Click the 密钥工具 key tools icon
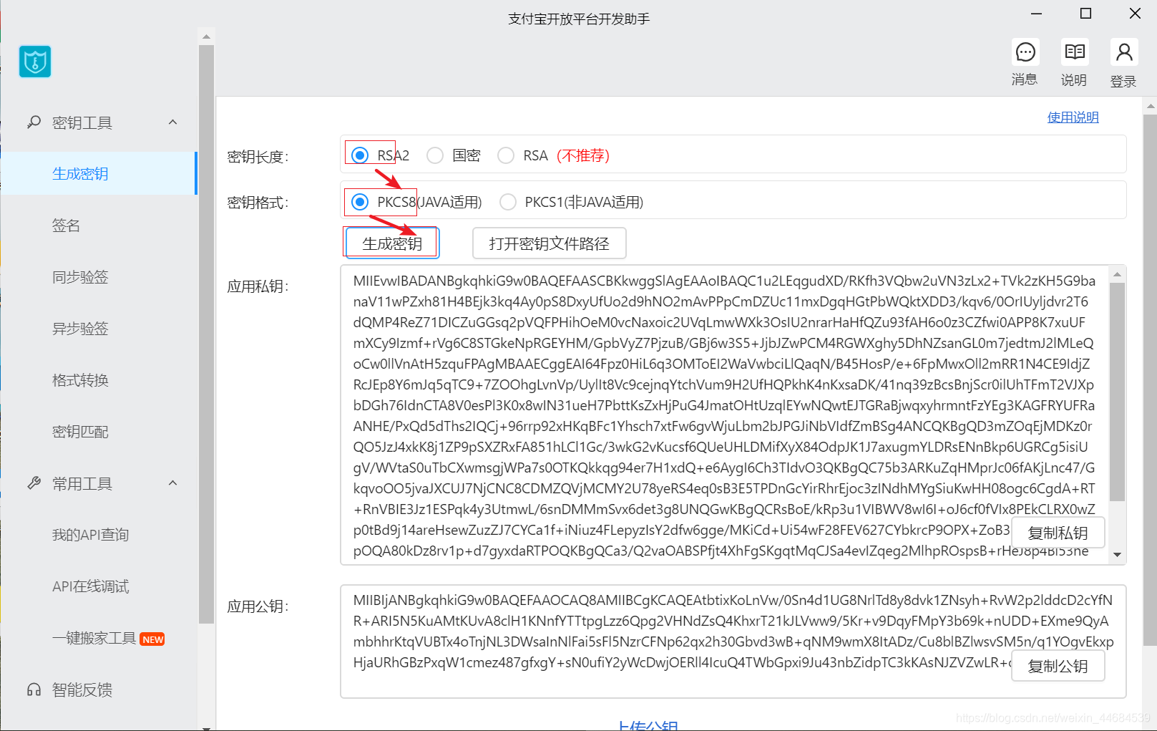Image resolution: width=1157 pixels, height=731 pixels. tap(34, 122)
